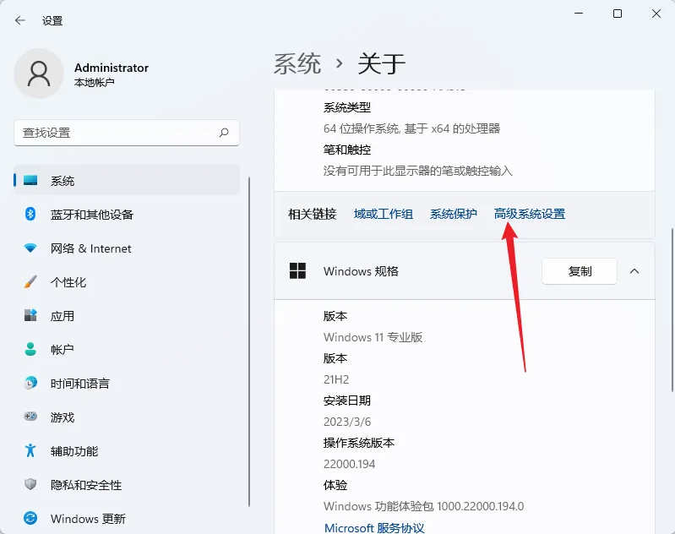Image resolution: width=675 pixels, height=534 pixels.
Task: Click the 系统类型 label
Action: [347, 107]
